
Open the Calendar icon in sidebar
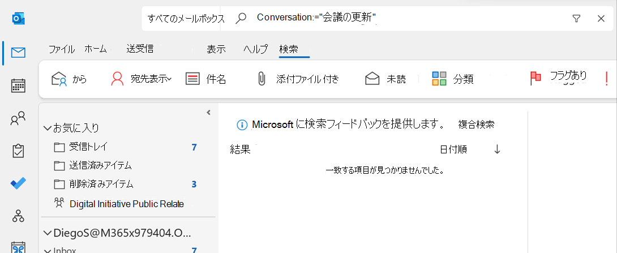pos(18,85)
